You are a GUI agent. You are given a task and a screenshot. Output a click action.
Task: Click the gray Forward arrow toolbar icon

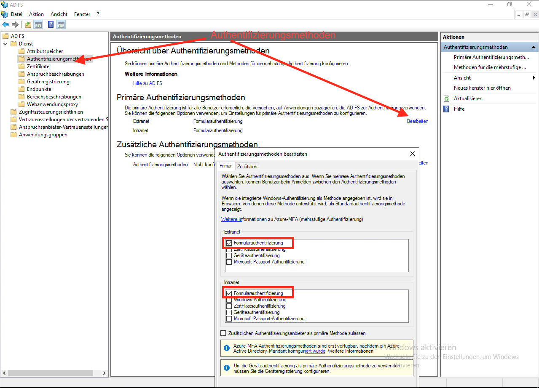pos(15,24)
